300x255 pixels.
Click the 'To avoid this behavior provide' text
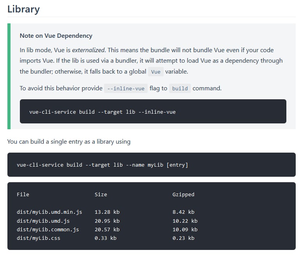pos(61,88)
